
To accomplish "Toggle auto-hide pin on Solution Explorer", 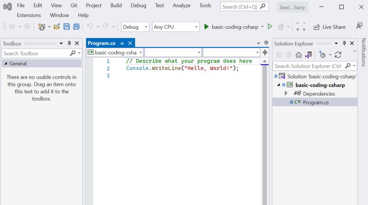I will (344, 43).
